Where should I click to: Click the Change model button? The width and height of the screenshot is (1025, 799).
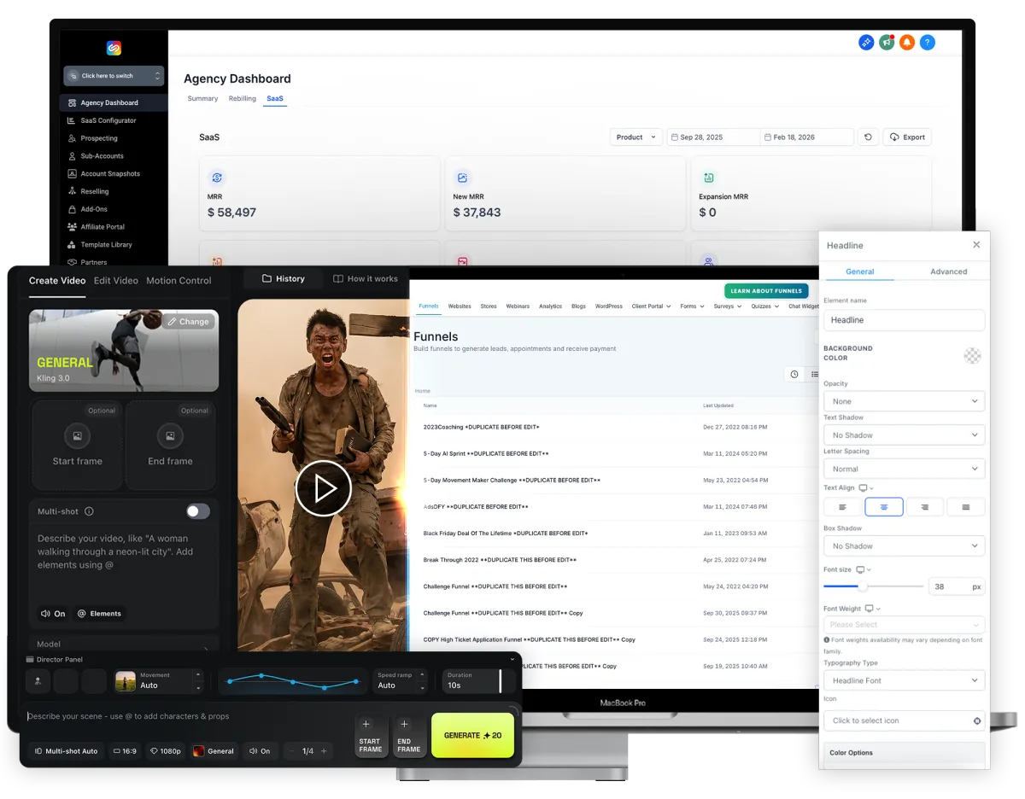coord(188,322)
